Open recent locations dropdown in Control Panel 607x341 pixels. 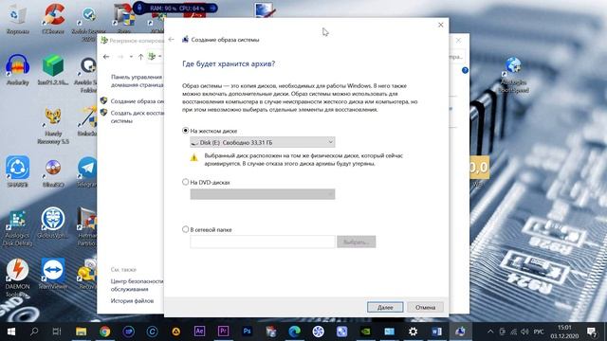(131, 57)
